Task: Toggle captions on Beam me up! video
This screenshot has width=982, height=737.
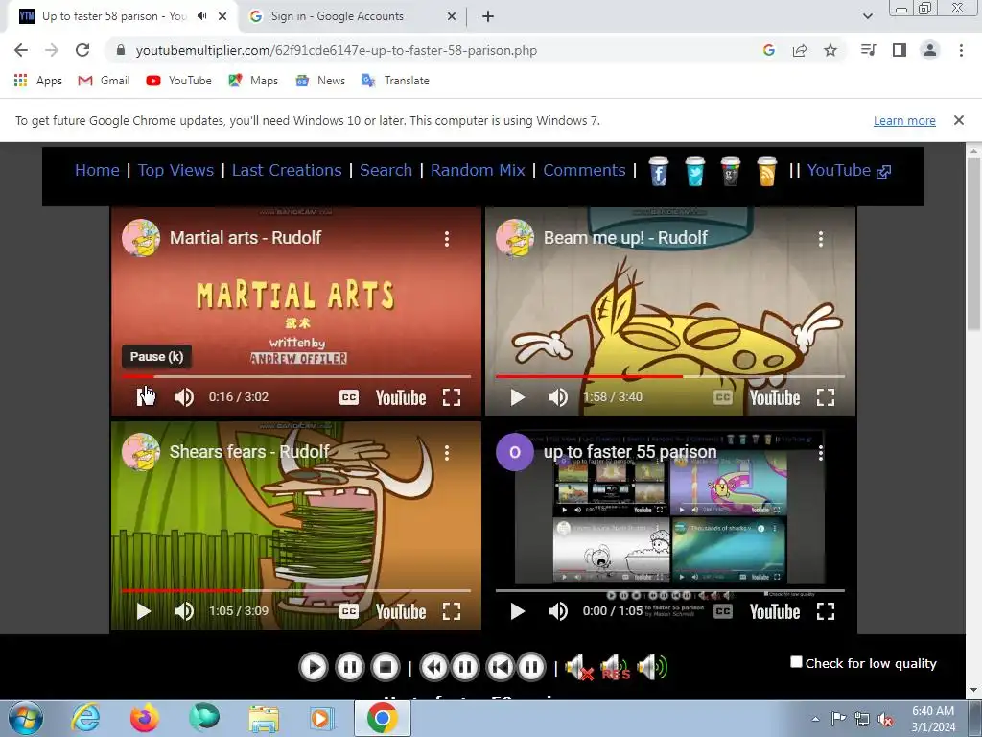Action: click(x=723, y=397)
